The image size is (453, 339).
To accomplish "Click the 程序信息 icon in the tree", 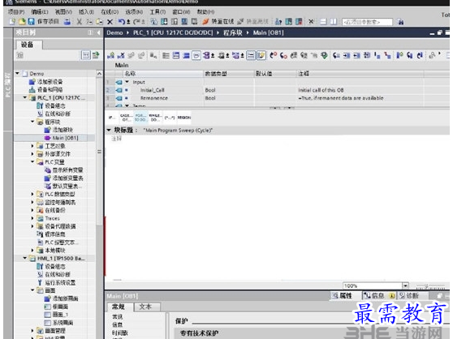I will pyautogui.click(x=40, y=234).
